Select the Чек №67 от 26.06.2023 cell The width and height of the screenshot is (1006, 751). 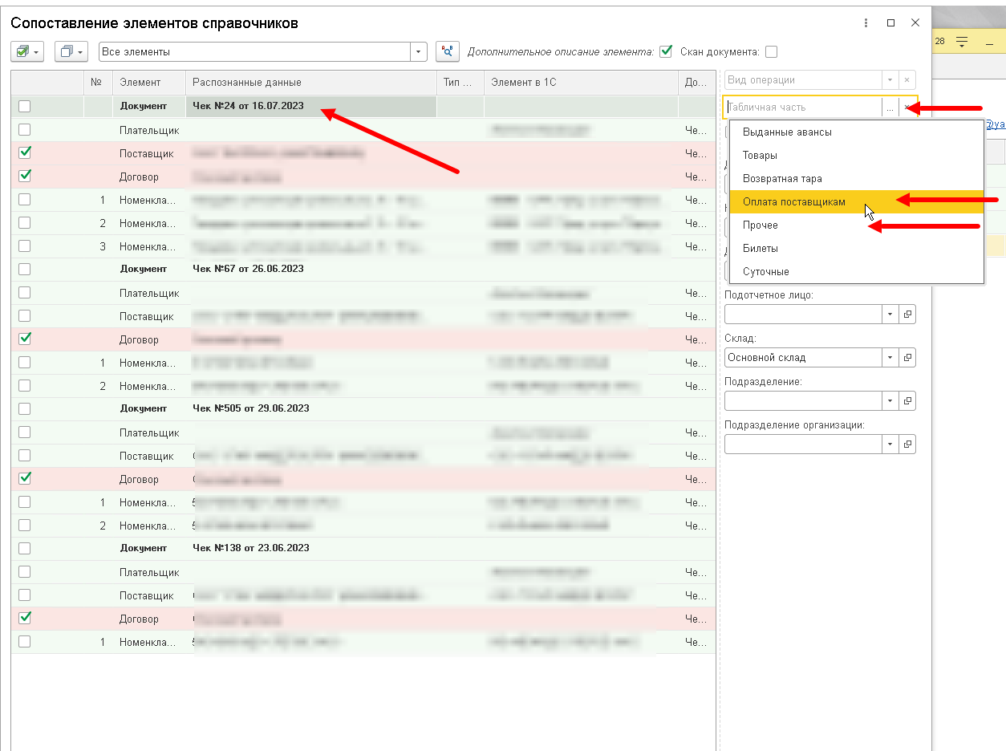tap(311, 269)
